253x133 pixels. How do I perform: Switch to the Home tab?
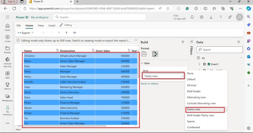point(29,26)
